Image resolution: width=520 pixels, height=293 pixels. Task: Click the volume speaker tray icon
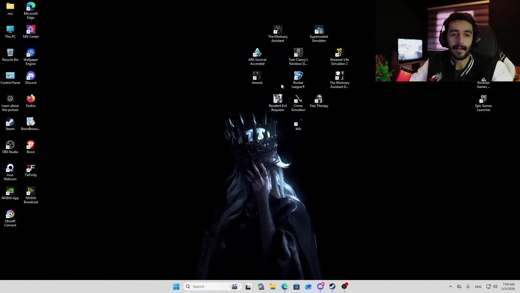[495, 286]
